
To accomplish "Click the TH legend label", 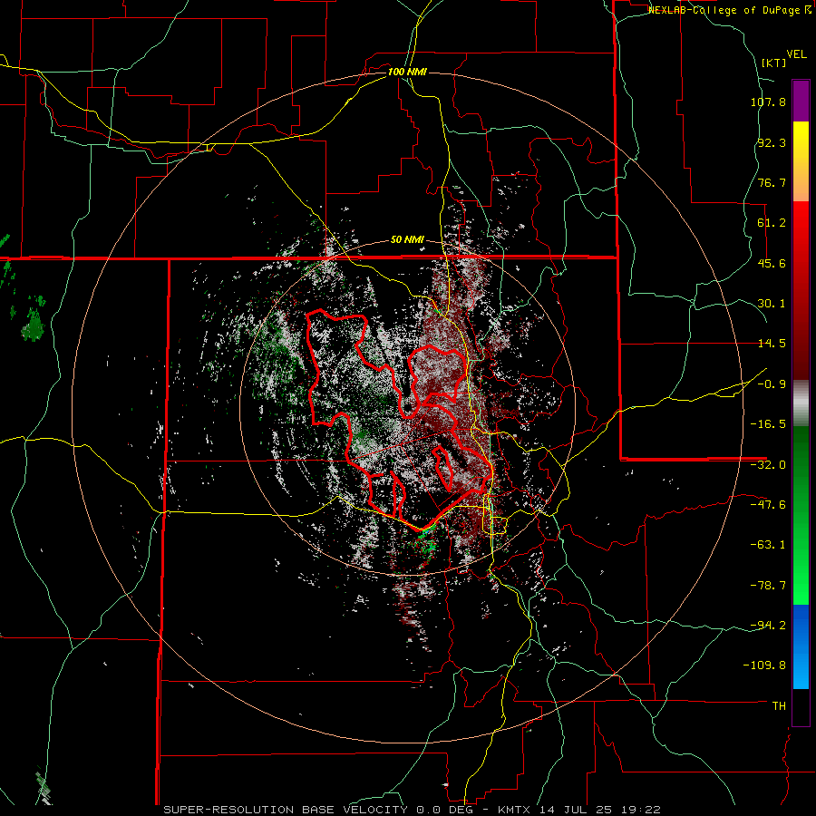I will 779,706.
